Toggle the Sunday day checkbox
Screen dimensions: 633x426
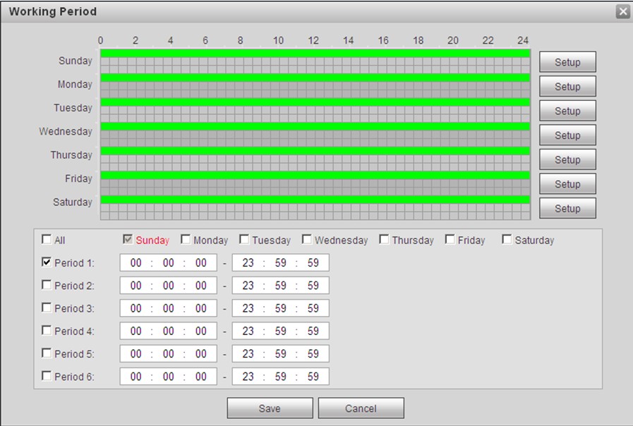(x=128, y=239)
